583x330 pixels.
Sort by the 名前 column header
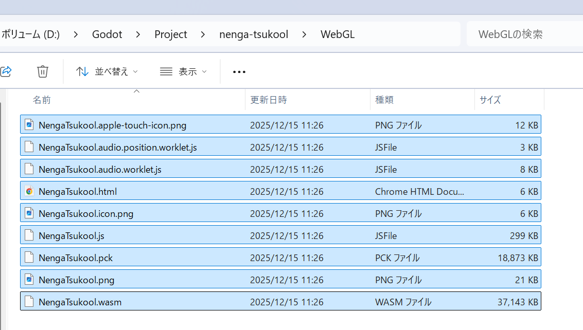point(42,100)
